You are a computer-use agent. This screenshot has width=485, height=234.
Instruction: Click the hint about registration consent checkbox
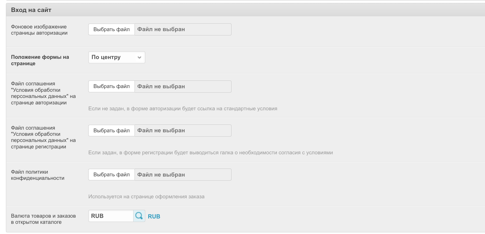click(211, 153)
